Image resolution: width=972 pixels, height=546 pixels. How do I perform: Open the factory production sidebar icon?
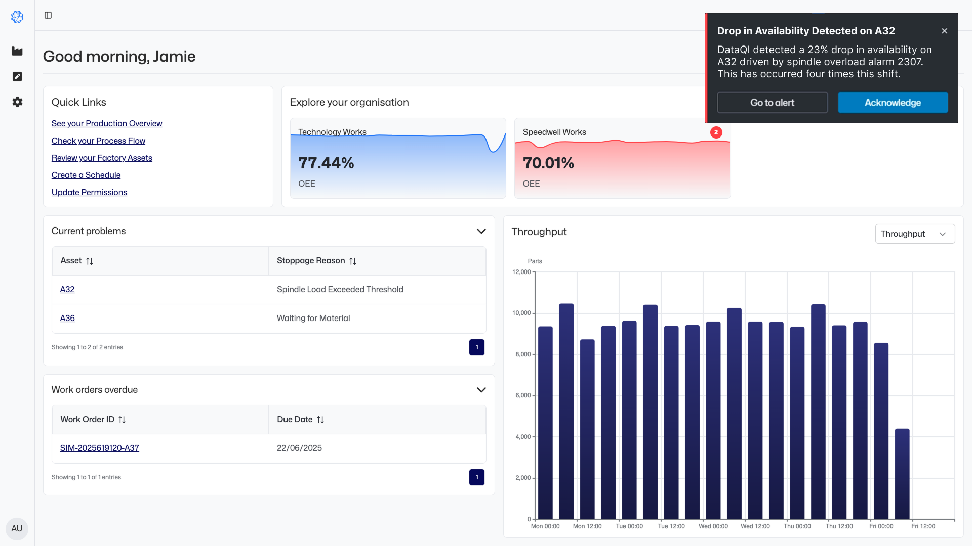pyautogui.click(x=17, y=51)
